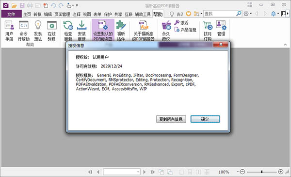
Task: Open 命令行帮助 command line help
Action: pyautogui.click(x=24, y=31)
